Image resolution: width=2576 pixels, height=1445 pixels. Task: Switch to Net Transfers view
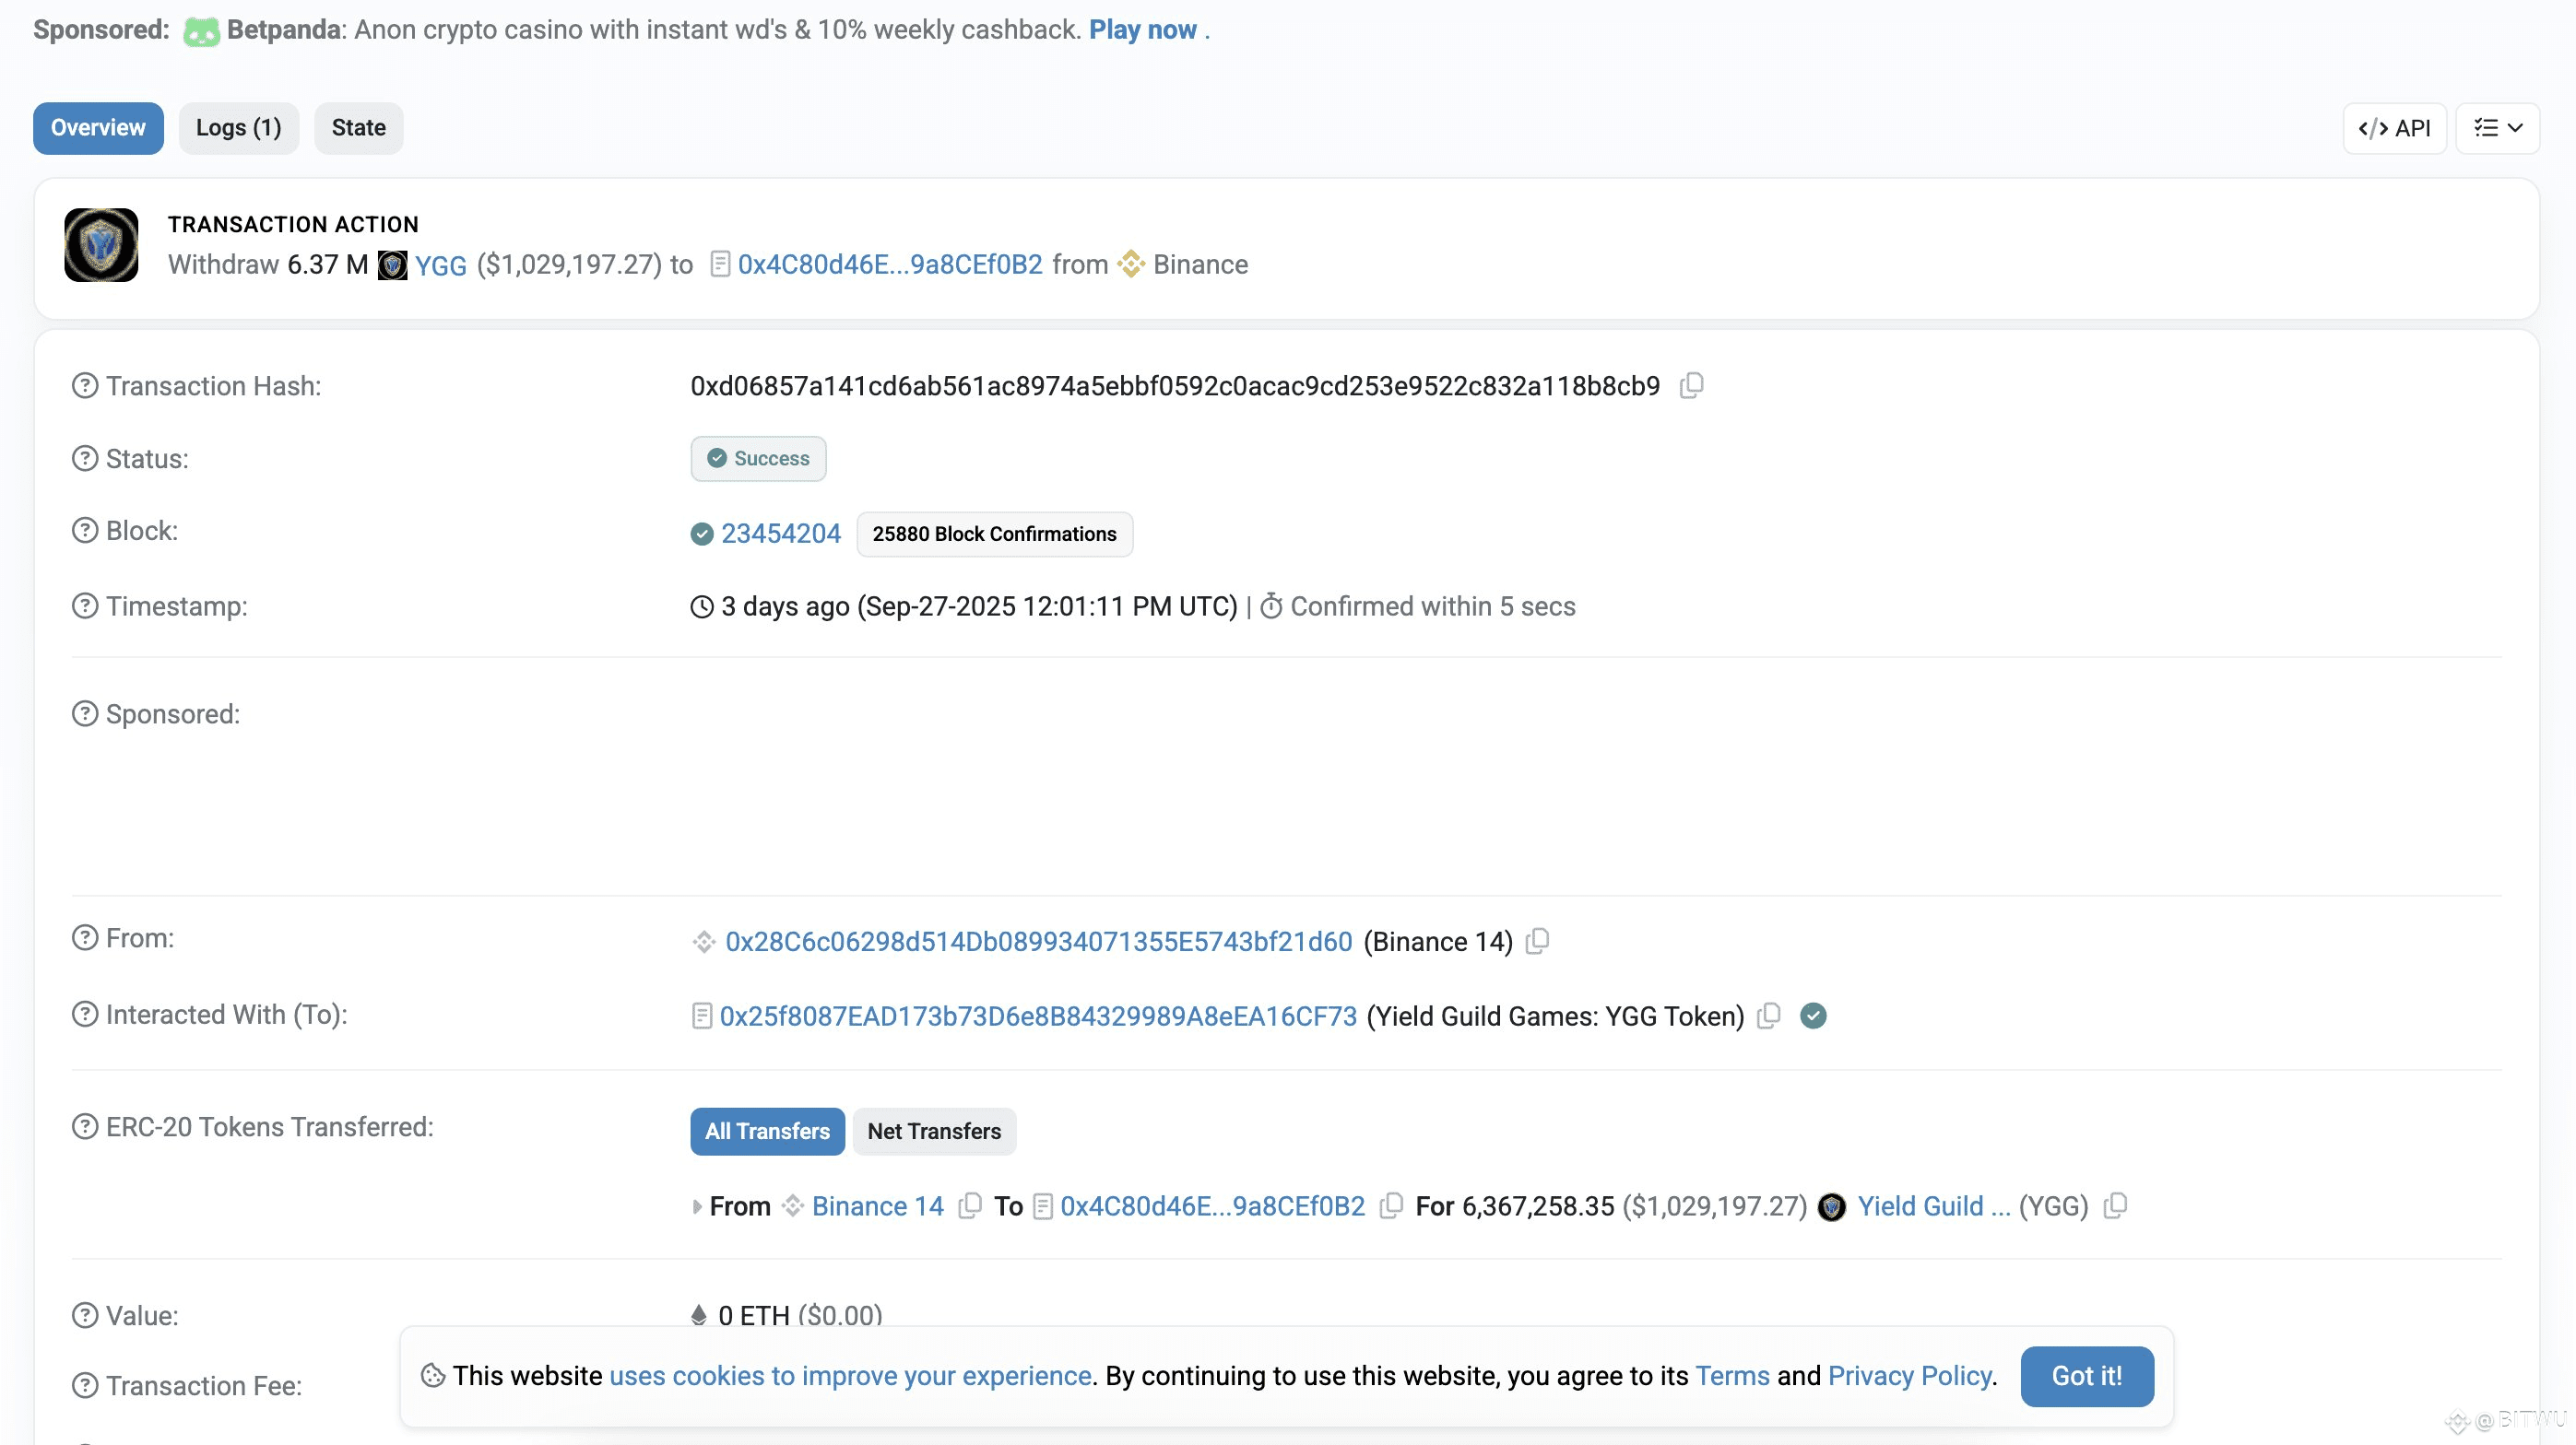[x=933, y=1132]
